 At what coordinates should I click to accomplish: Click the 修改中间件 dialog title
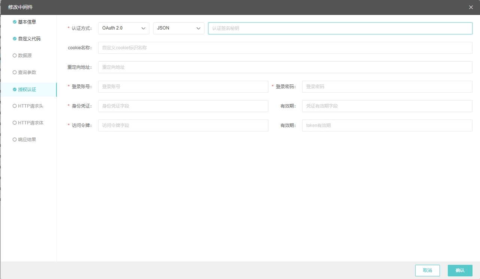coord(21,7)
